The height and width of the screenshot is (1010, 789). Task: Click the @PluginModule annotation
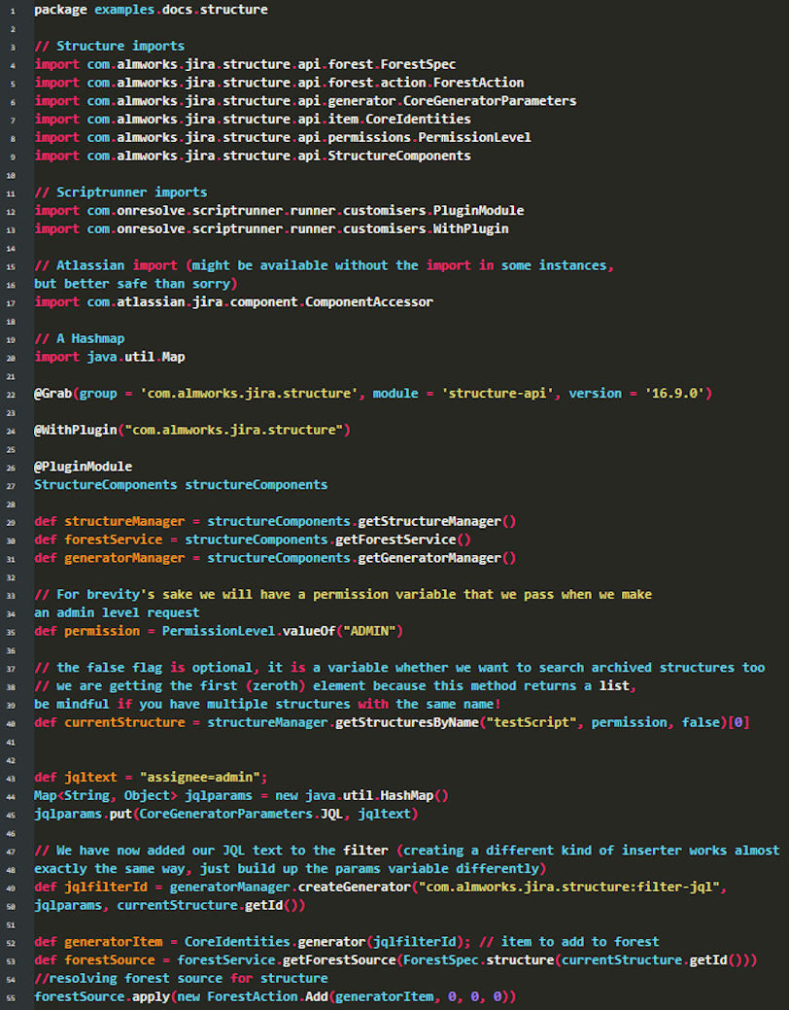[x=84, y=467]
